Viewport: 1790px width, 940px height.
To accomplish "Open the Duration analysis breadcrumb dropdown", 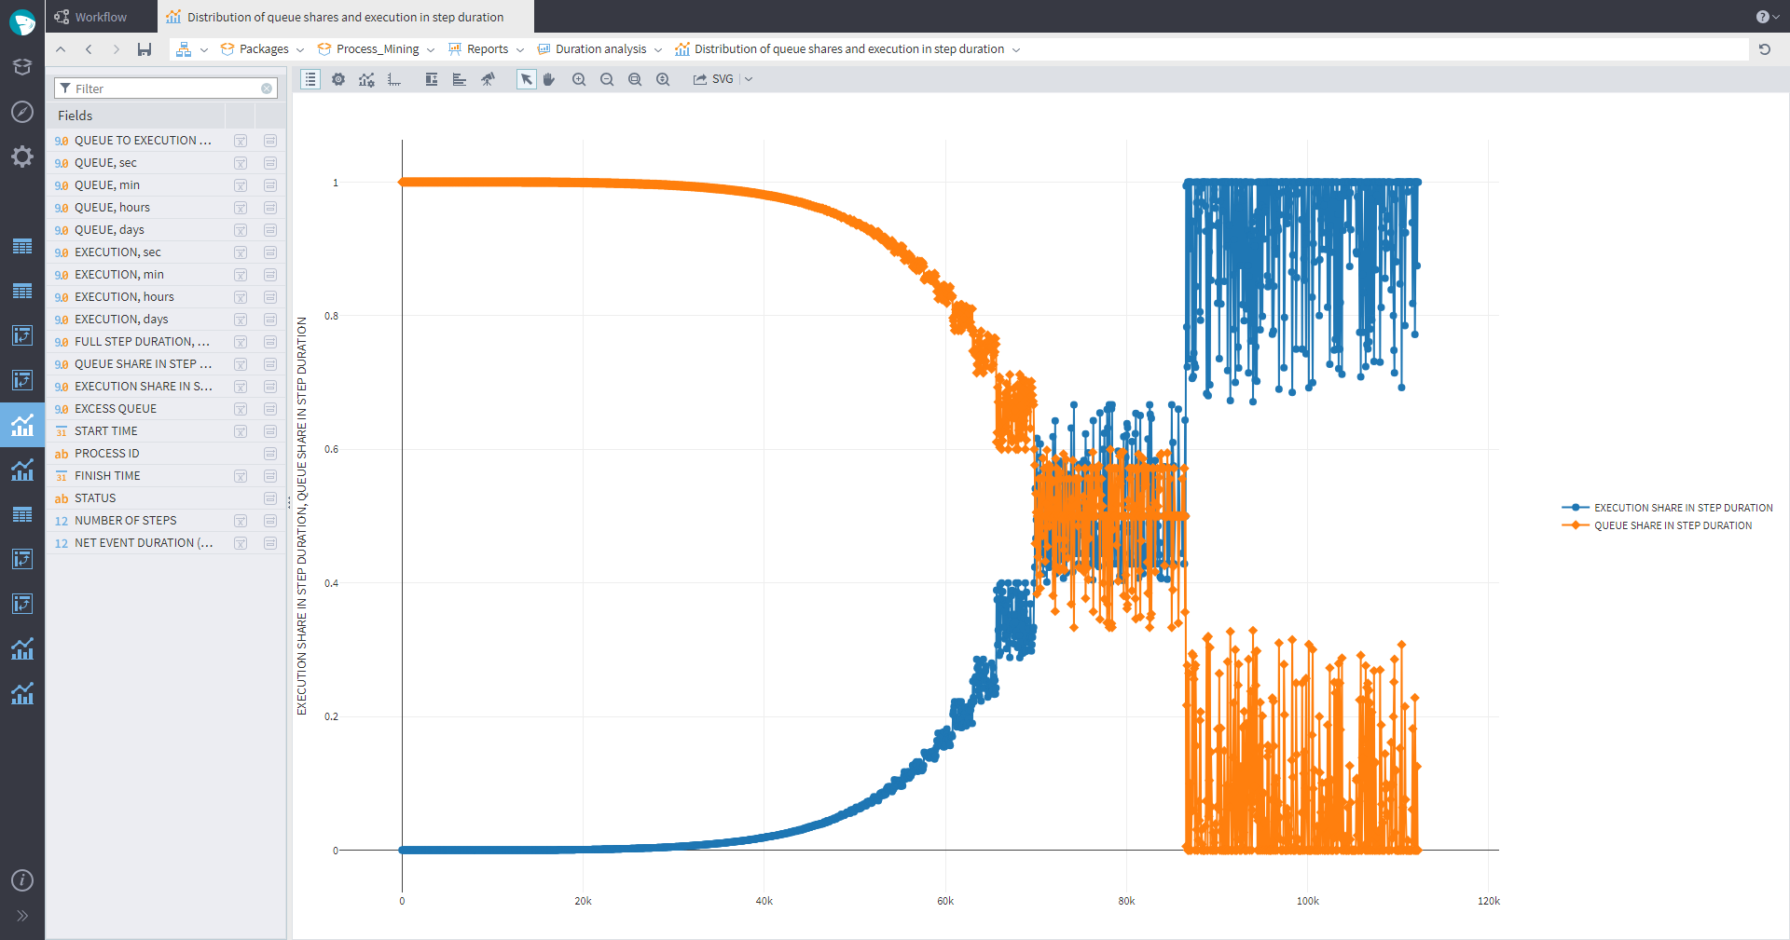I will coord(658,50).
